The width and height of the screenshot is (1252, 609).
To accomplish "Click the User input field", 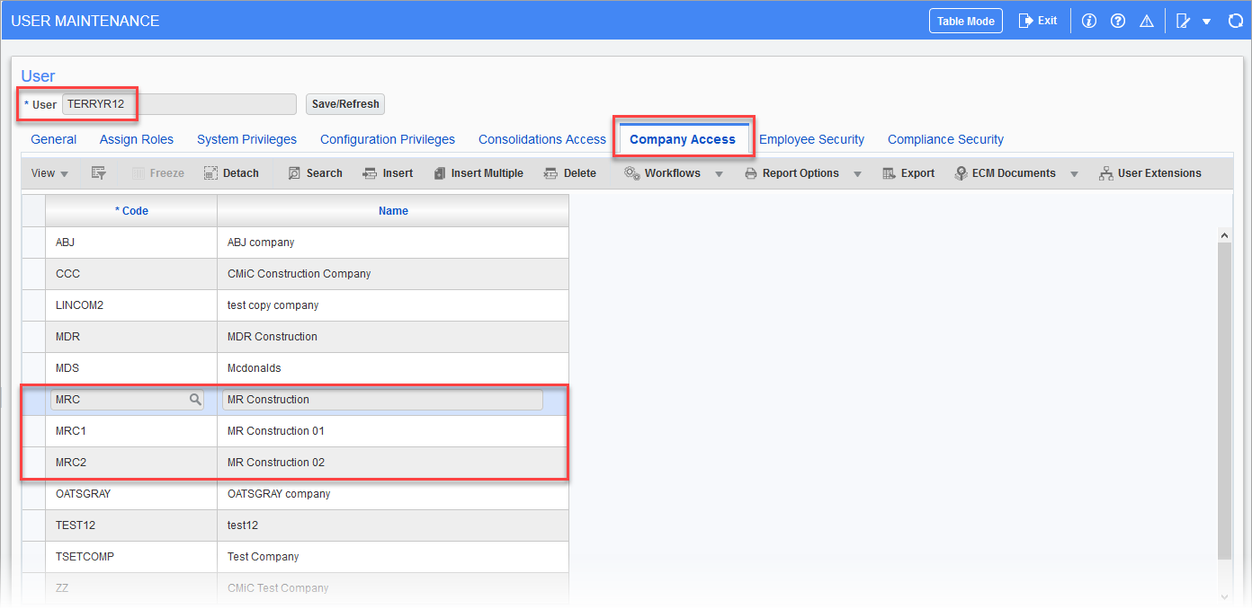I will pyautogui.click(x=179, y=104).
